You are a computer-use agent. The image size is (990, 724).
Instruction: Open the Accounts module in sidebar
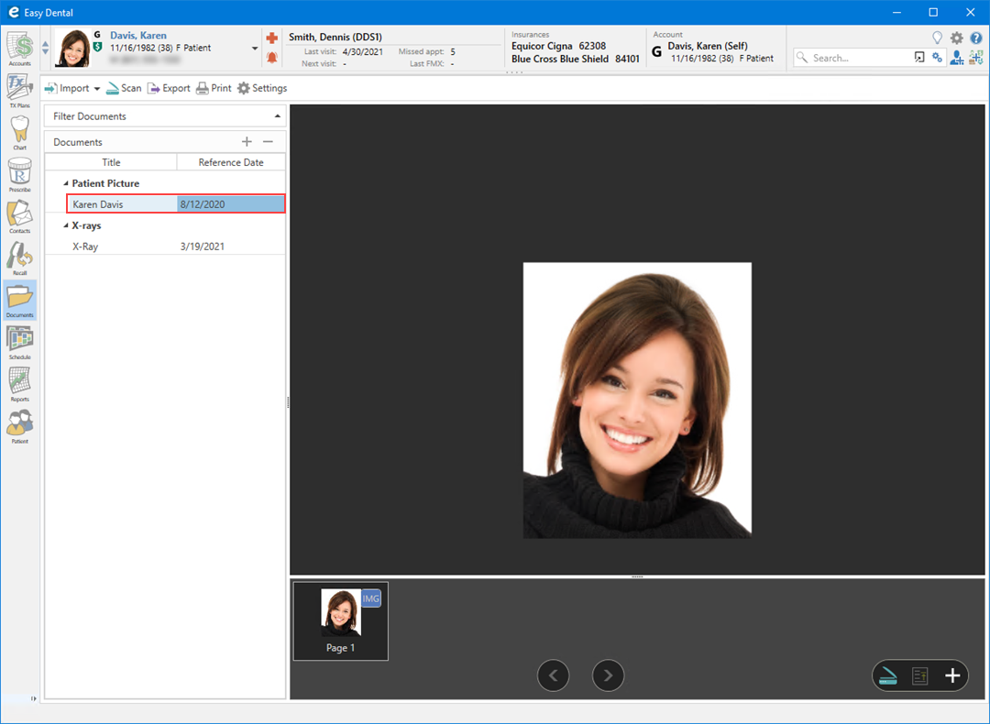pyautogui.click(x=19, y=48)
